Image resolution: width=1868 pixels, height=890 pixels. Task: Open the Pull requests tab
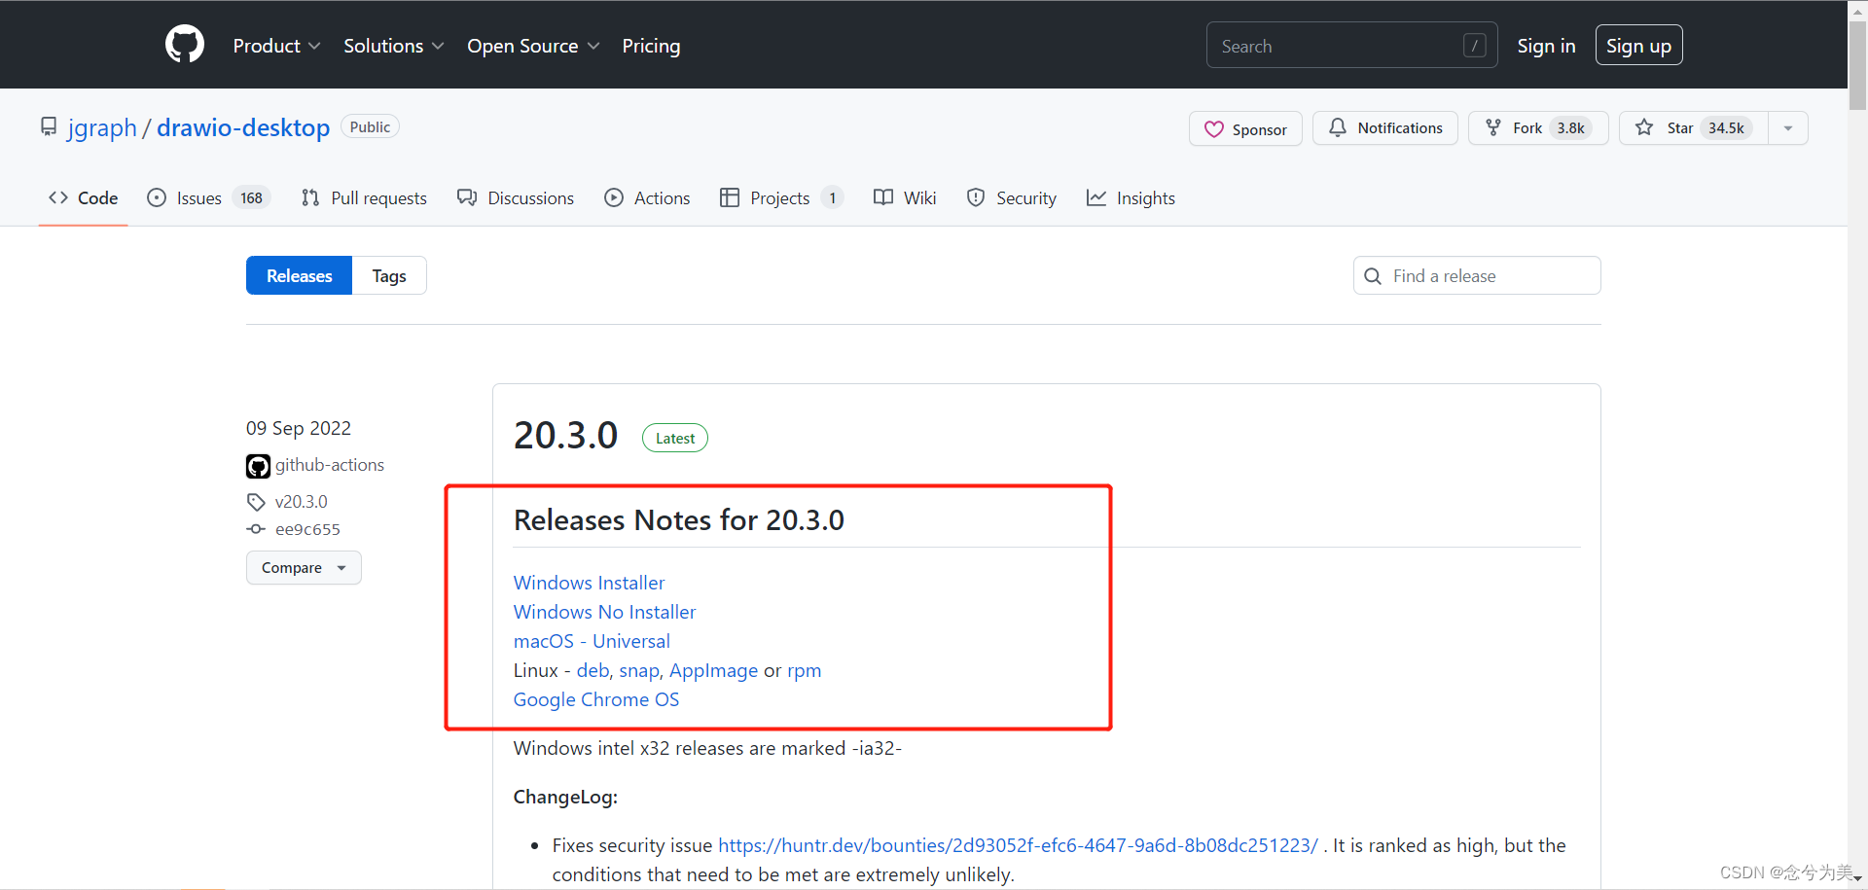point(364,198)
